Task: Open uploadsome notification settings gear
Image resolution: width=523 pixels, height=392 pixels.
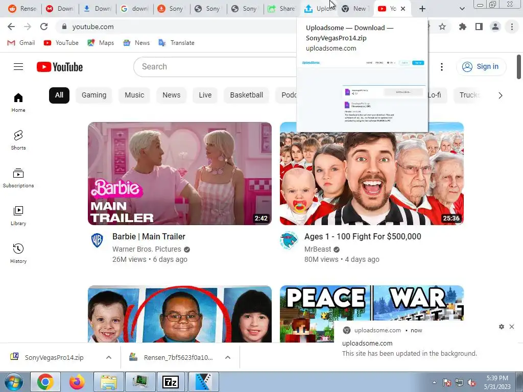Action: click(x=502, y=327)
